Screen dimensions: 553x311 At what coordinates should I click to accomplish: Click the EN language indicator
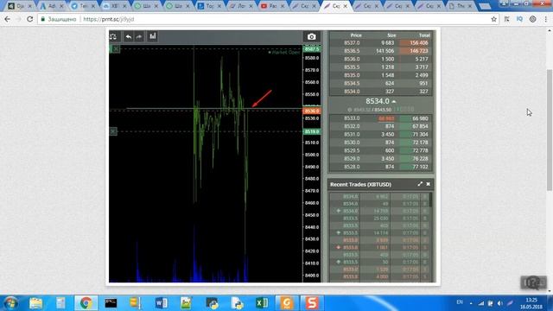coord(460,302)
